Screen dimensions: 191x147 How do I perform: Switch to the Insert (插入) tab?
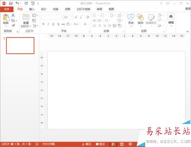(32, 9)
